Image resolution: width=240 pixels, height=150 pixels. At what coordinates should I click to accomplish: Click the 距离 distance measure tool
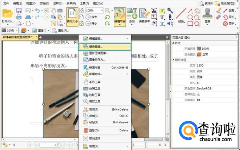[x=229, y=11]
